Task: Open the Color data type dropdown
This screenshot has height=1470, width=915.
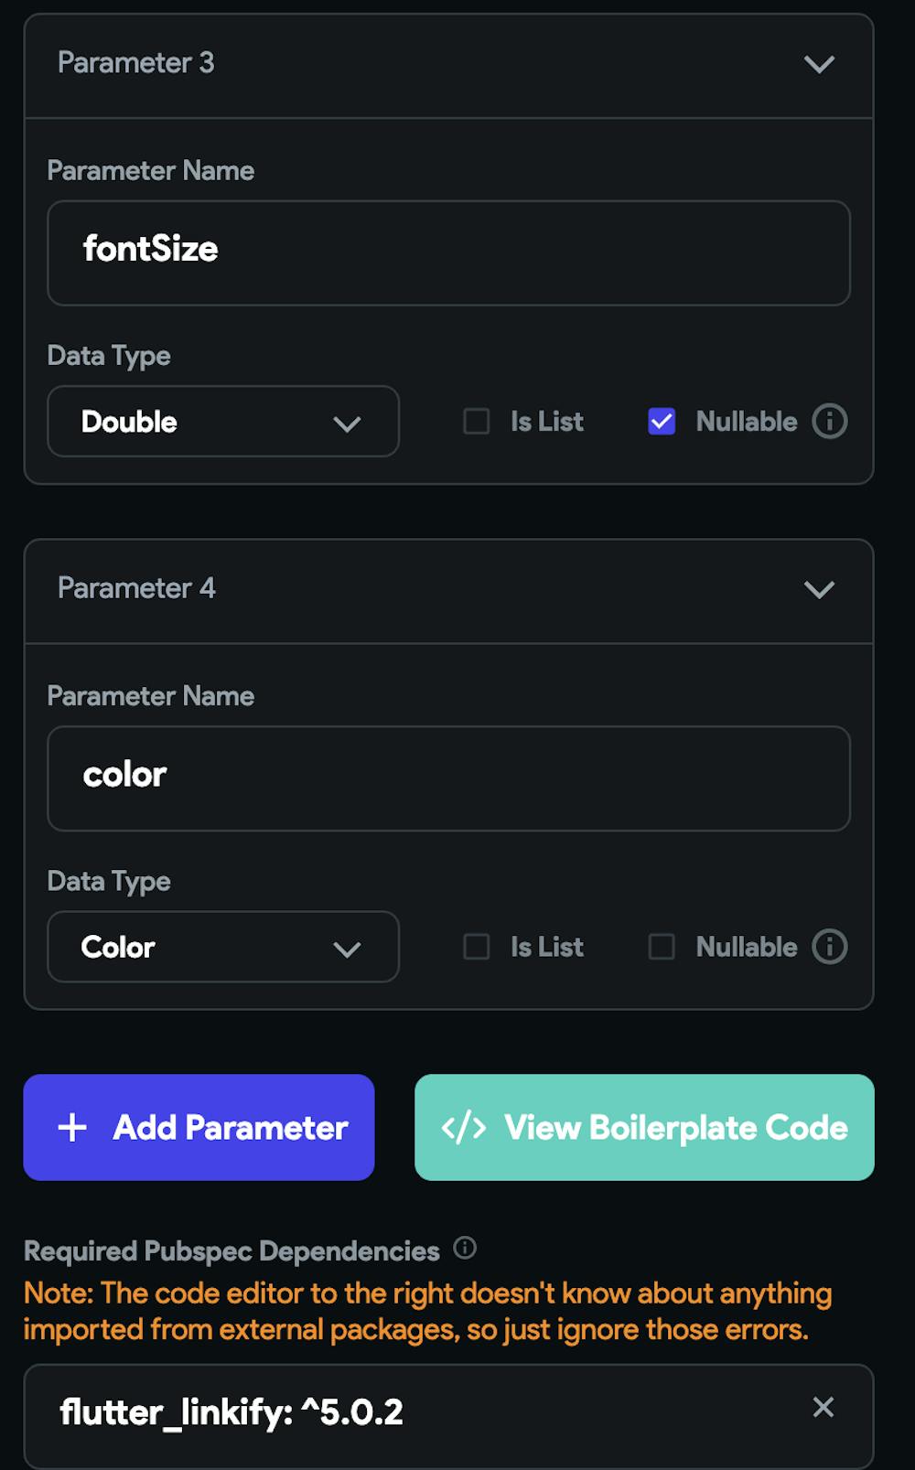Action: (222, 947)
